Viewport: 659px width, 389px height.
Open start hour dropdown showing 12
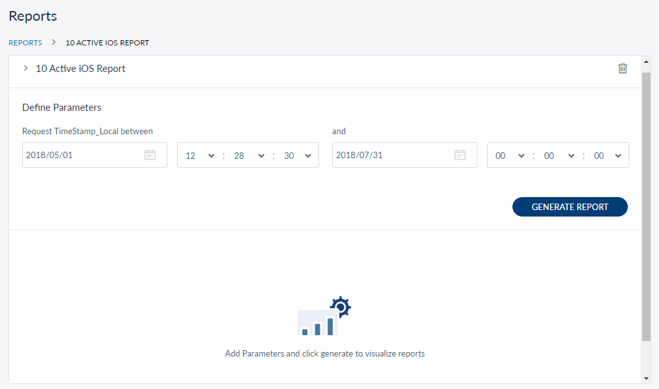tap(199, 156)
